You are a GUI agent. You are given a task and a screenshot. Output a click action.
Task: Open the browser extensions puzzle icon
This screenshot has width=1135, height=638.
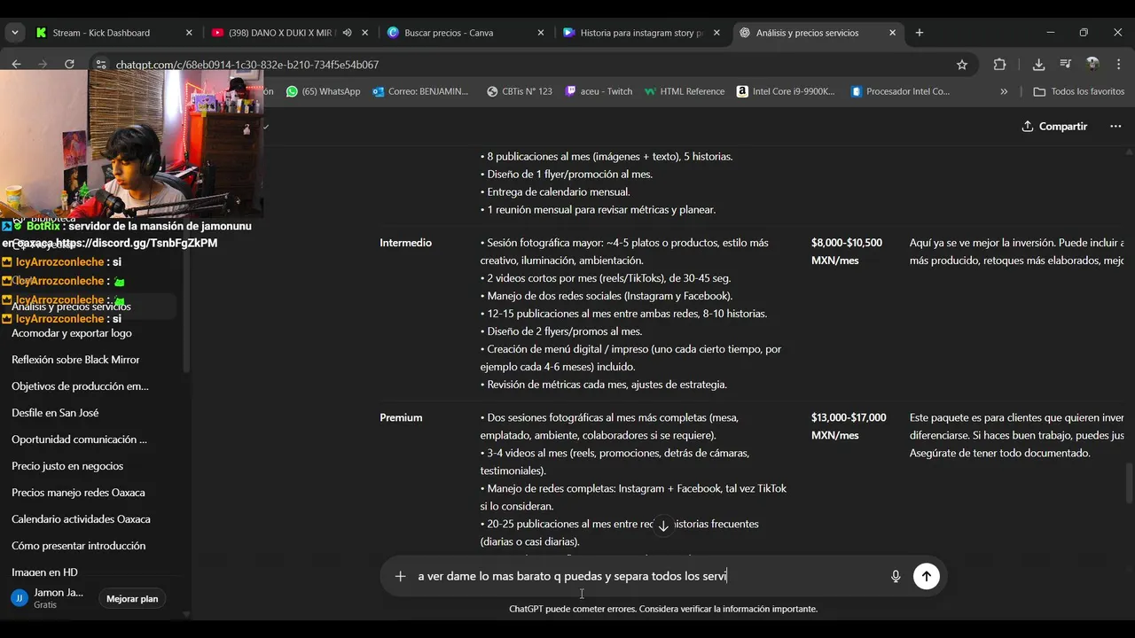(x=1000, y=65)
